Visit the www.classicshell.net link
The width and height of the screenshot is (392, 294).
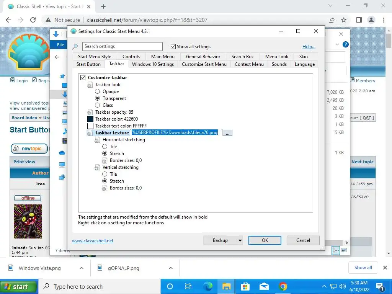pos(93,241)
